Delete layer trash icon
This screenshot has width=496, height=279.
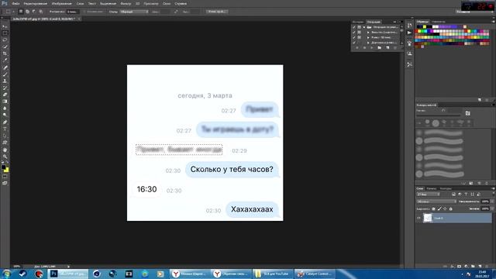pyautogui.click(x=487, y=267)
